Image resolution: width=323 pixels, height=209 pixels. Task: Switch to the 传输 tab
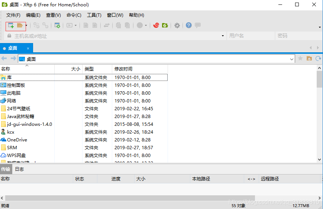[x=6, y=169]
